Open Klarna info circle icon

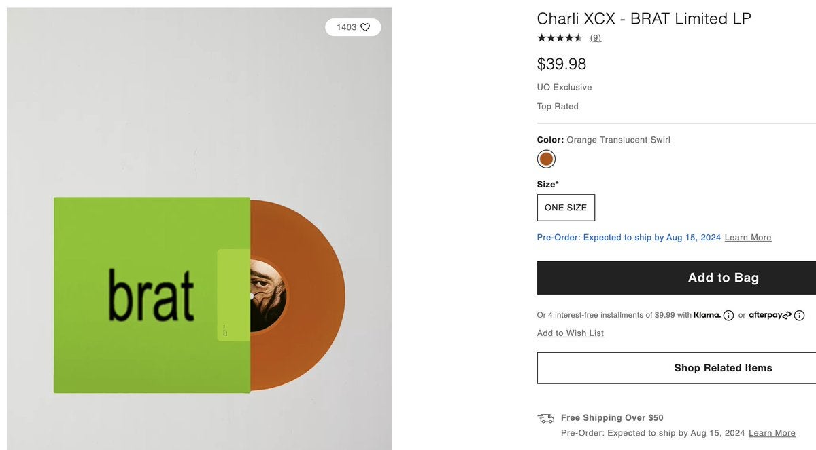(728, 316)
